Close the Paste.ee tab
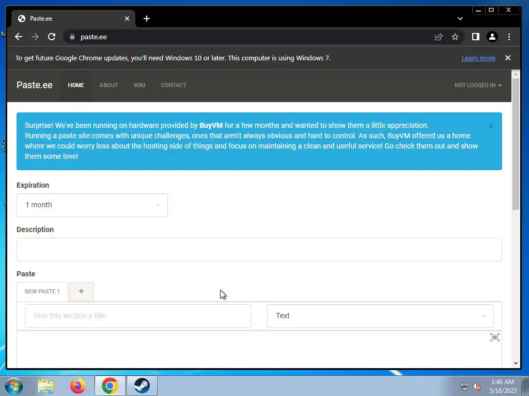 (x=127, y=19)
